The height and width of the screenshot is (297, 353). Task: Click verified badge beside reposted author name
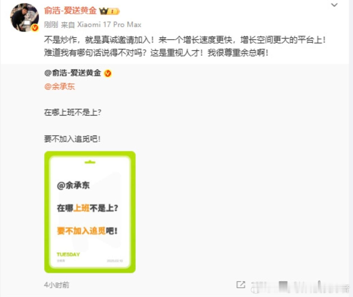click(x=108, y=73)
